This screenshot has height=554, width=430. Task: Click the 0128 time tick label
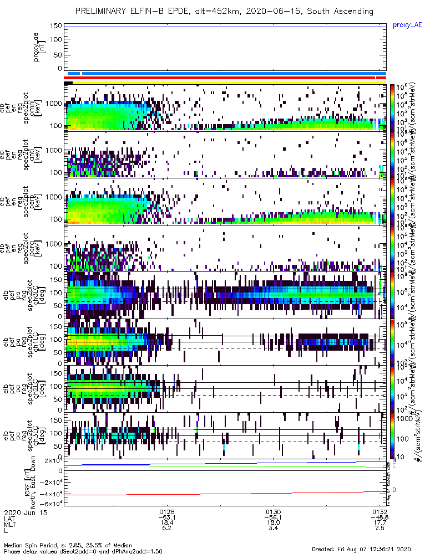166,512
